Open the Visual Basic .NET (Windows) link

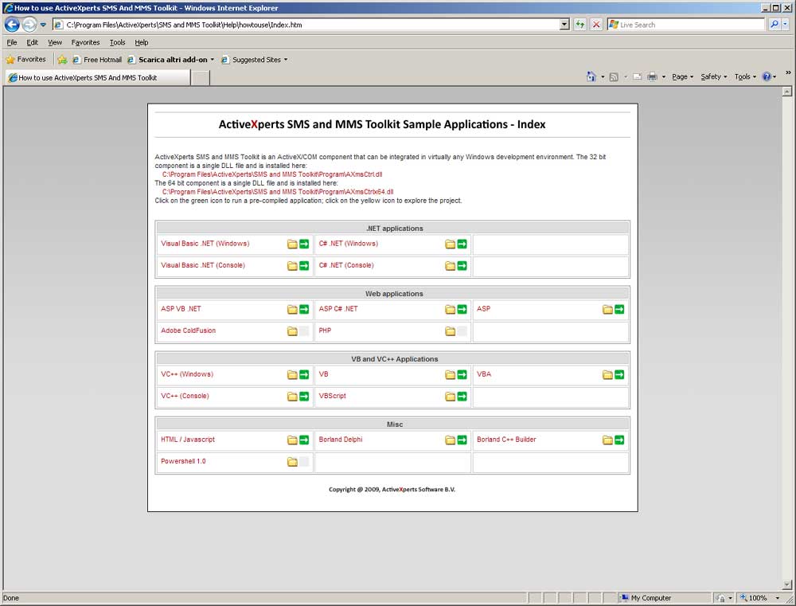205,244
